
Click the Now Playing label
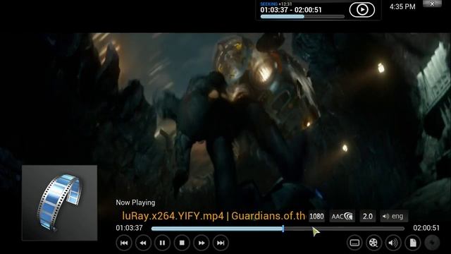click(x=135, y=202)
